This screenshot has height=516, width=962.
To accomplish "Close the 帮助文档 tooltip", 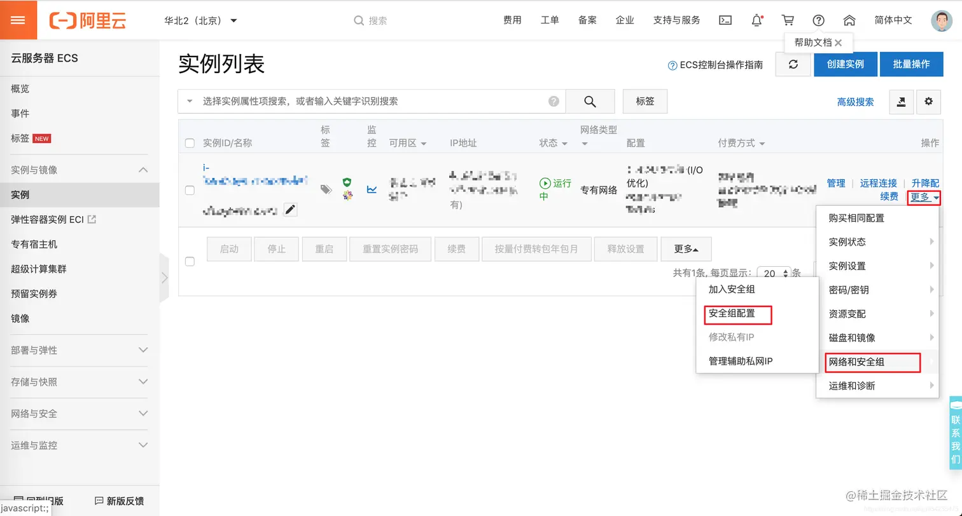I will coord(839,43).
